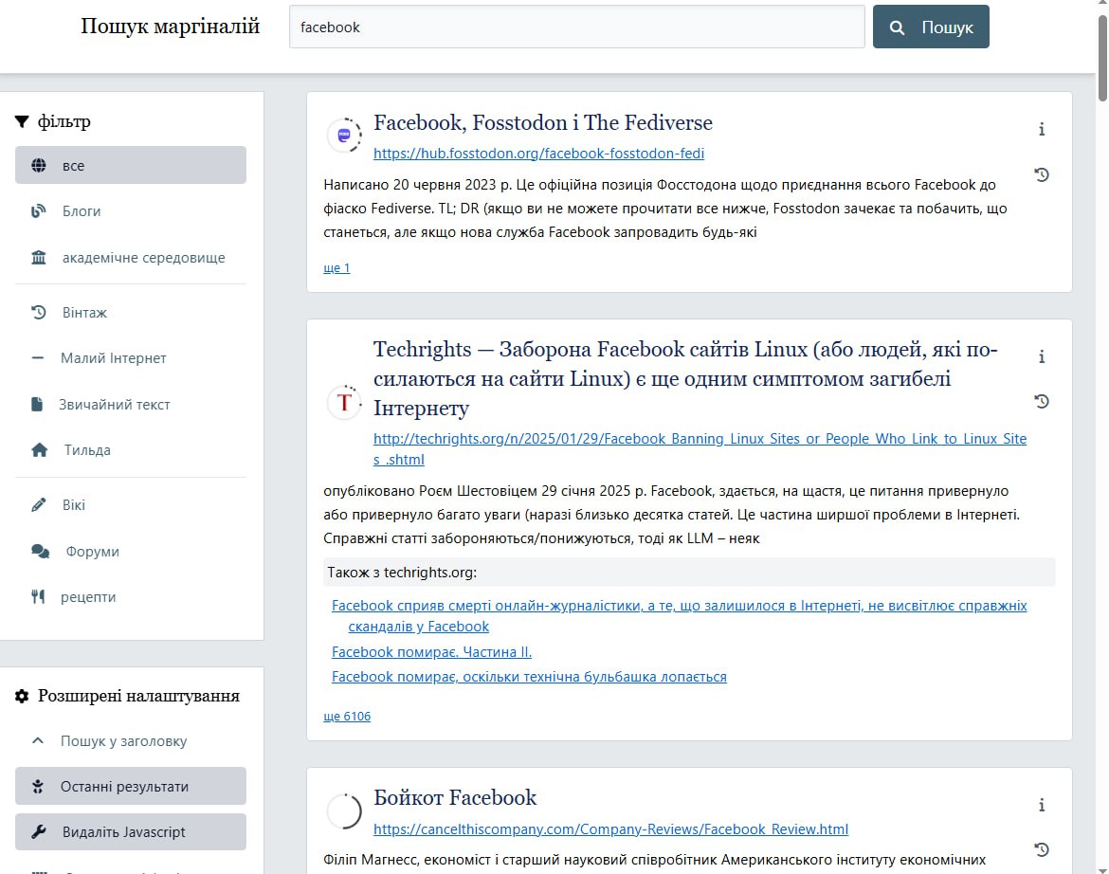Select the Вінтаж filter

pos(130,312)
